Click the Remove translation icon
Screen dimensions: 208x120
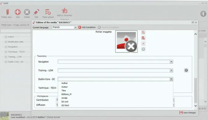99,27
